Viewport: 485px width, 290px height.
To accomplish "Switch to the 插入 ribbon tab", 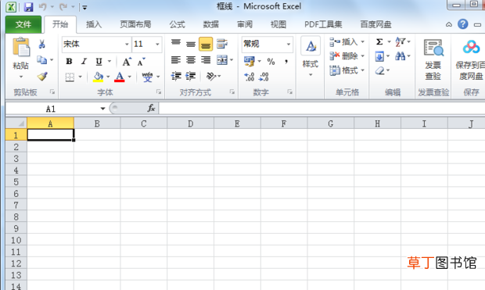I will (94, 24).
